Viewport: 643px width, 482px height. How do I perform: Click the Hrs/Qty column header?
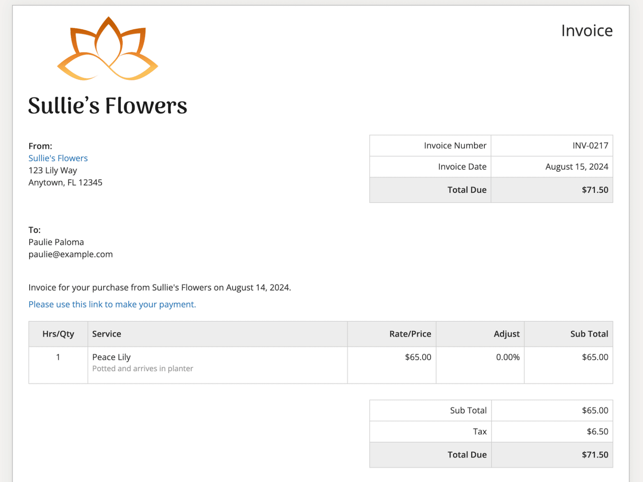pos(58,334)
